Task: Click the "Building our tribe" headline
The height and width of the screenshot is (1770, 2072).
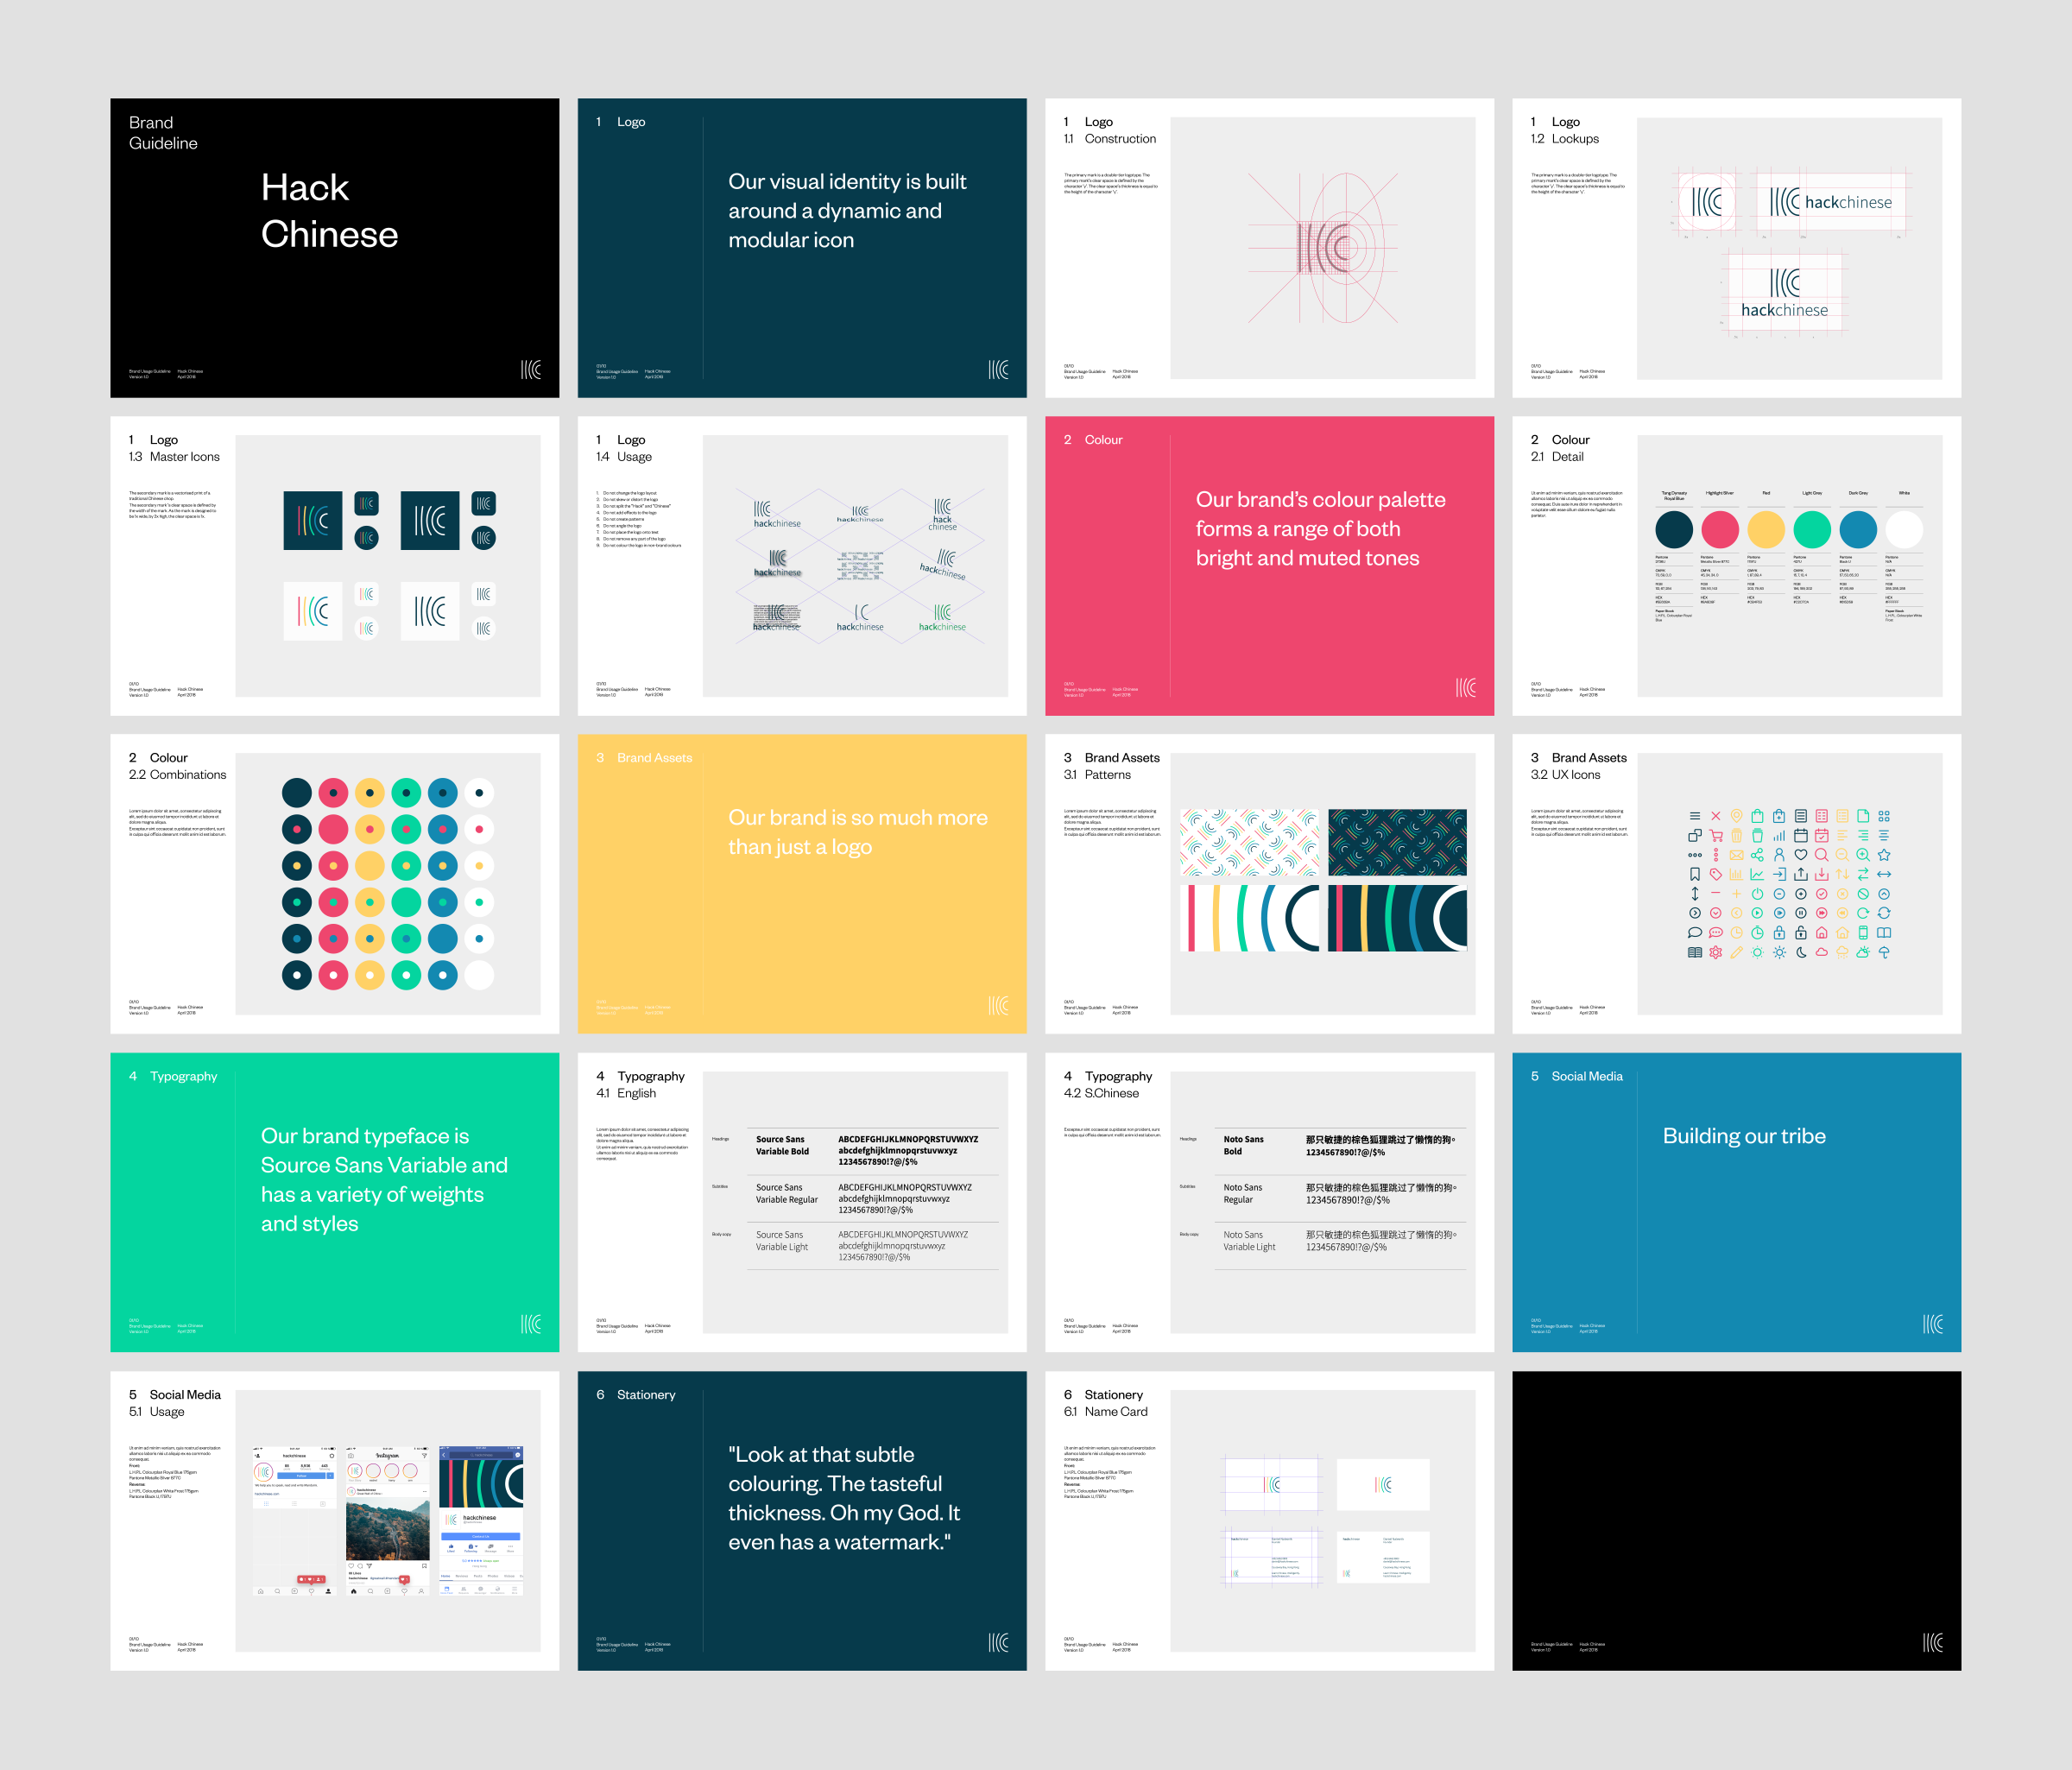Action: (x=1744, y=1136)
